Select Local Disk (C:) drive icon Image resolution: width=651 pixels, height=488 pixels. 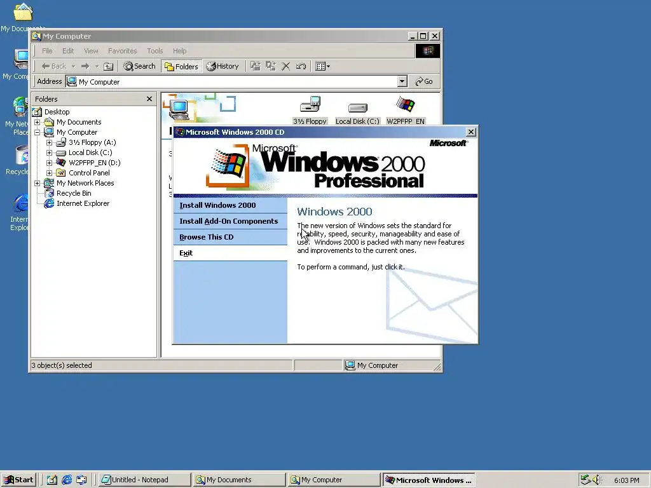(357, 113)
